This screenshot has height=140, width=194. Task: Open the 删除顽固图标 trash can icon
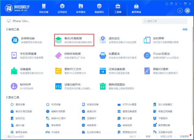tap(103, 86)
